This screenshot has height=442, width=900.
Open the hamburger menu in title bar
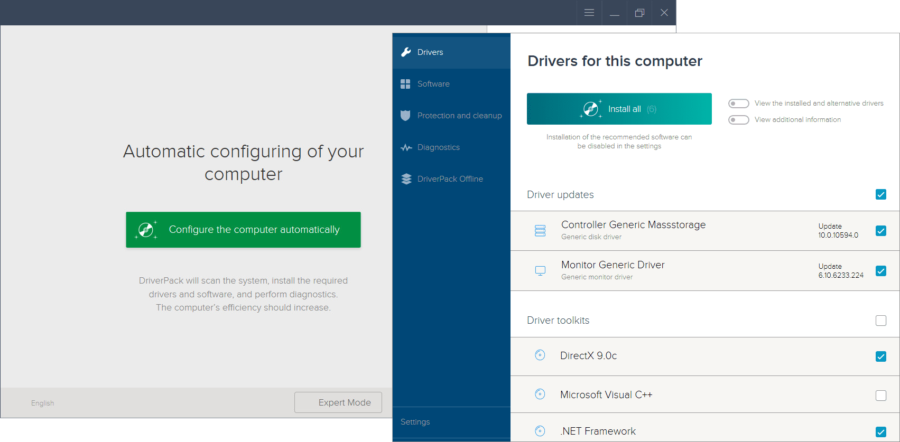589,13
